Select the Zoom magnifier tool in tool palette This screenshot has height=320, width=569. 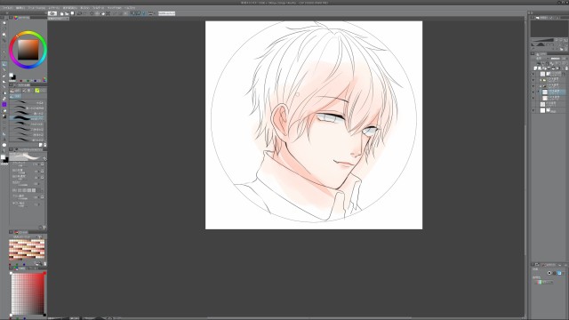point(4,23)
